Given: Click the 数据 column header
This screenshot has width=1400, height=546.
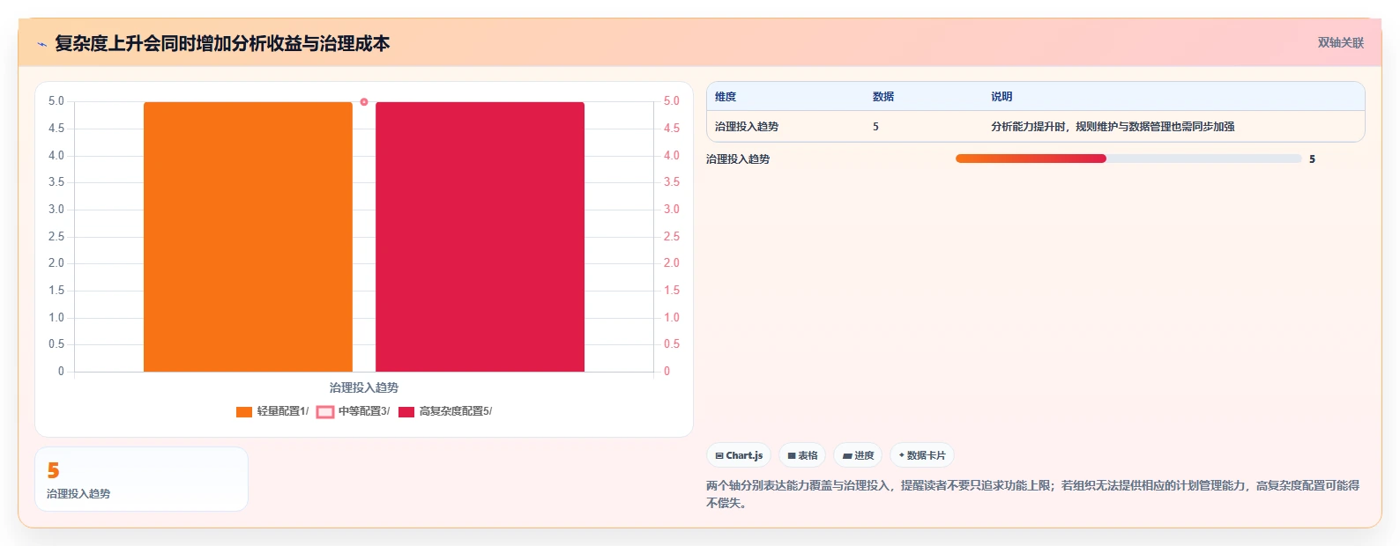Looking at the screenshot, I should [x=883, y=97].
